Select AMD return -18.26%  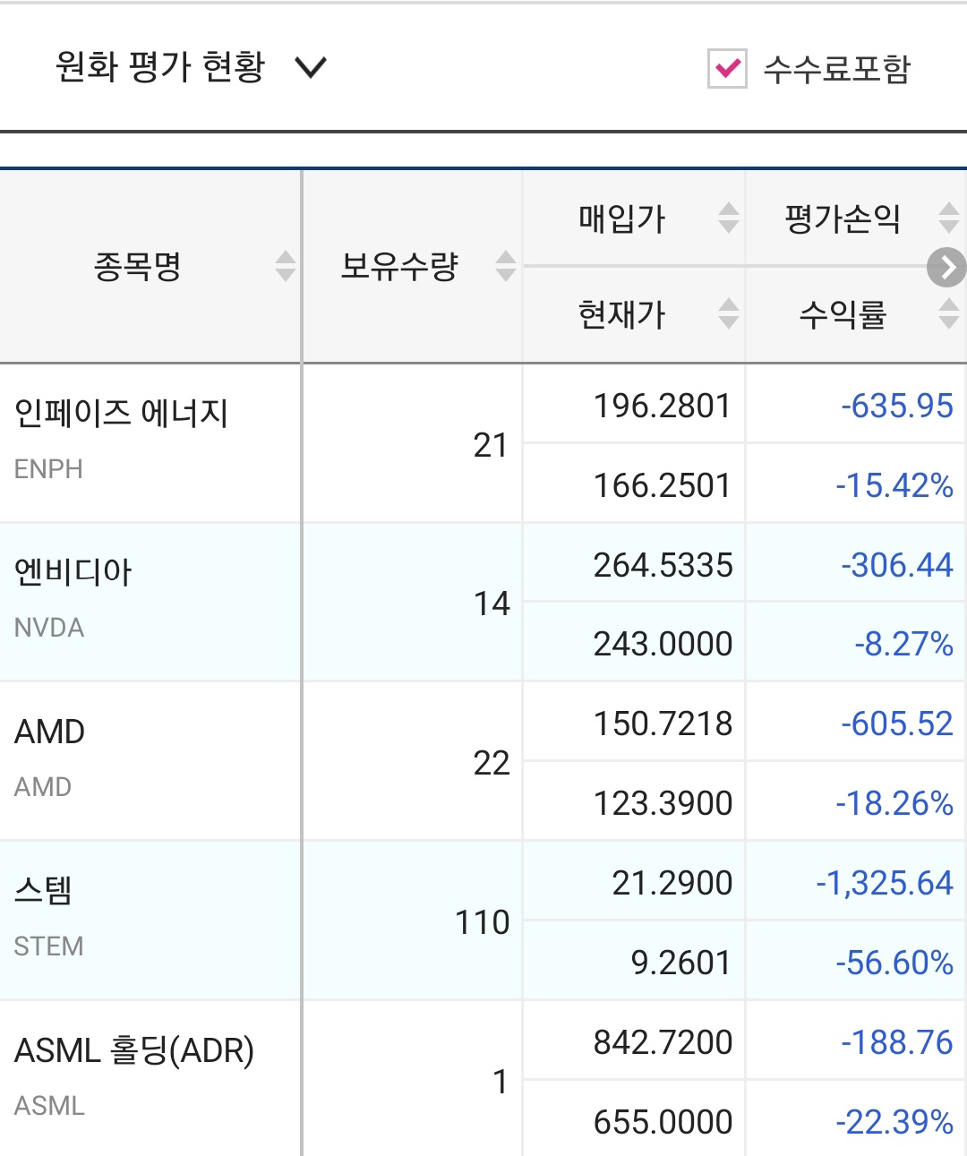pos(894,803)
